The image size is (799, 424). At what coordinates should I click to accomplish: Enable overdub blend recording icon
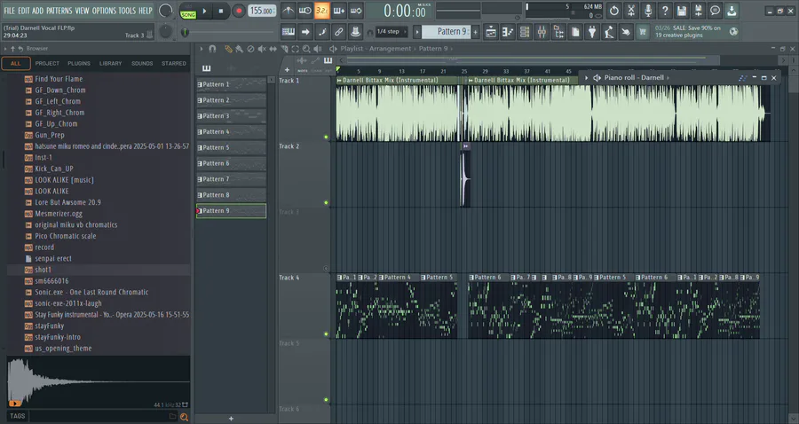(339, 11)
